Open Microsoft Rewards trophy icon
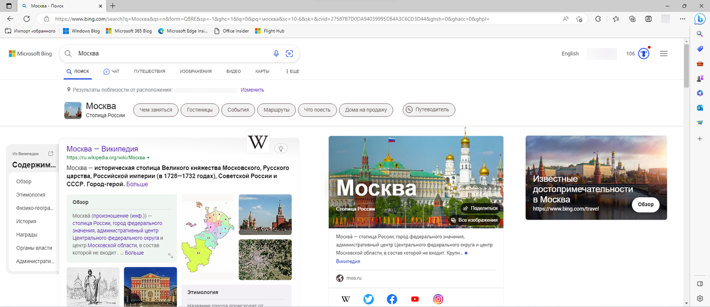Screen dimensions: 710x307 [644, 54]
